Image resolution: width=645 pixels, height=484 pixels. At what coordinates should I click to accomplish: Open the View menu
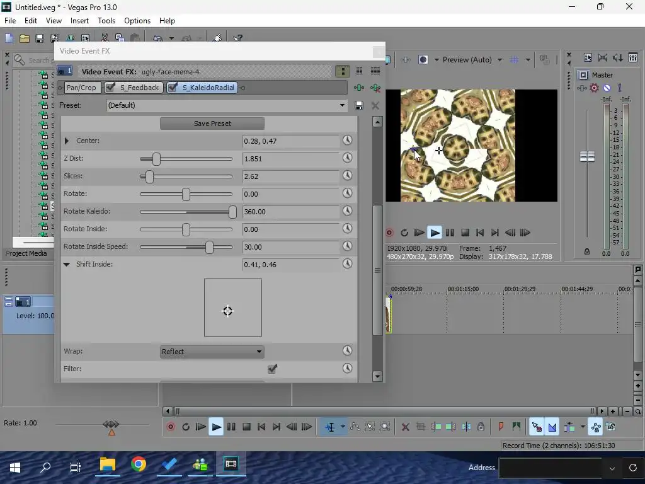pyautogui.click(x=54, y=21)
